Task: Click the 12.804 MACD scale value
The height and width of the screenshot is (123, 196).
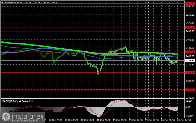Action: pyautogui.click(x=189, y=101)
